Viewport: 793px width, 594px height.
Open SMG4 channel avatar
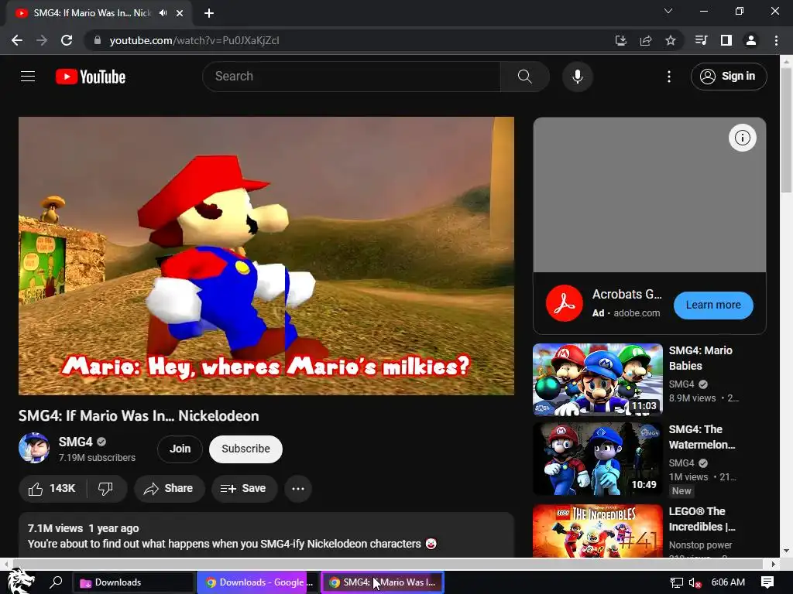click(x=34, y=448)
